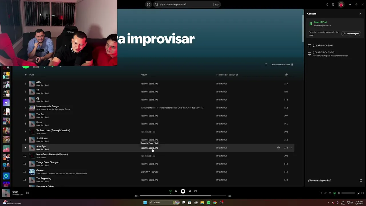Toggle the Connect to a device icon

(x=335, y=193)
